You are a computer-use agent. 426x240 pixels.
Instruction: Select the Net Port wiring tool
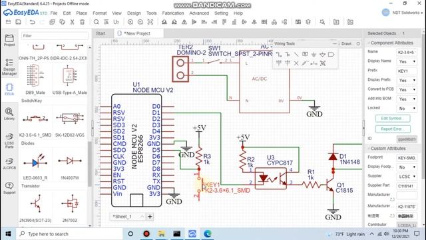331,55
